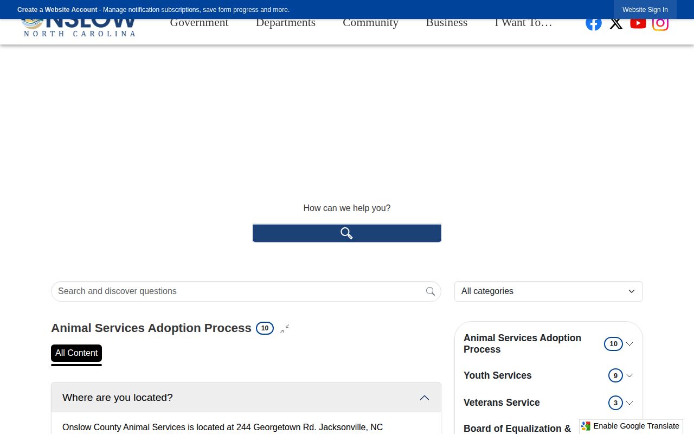Expand Animal Services Adoption Process sidebar chevron

click(x=629, y=344)
